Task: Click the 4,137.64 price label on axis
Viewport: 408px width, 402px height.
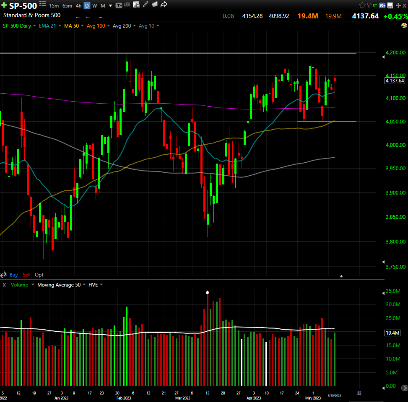Action: click(395, 81)
